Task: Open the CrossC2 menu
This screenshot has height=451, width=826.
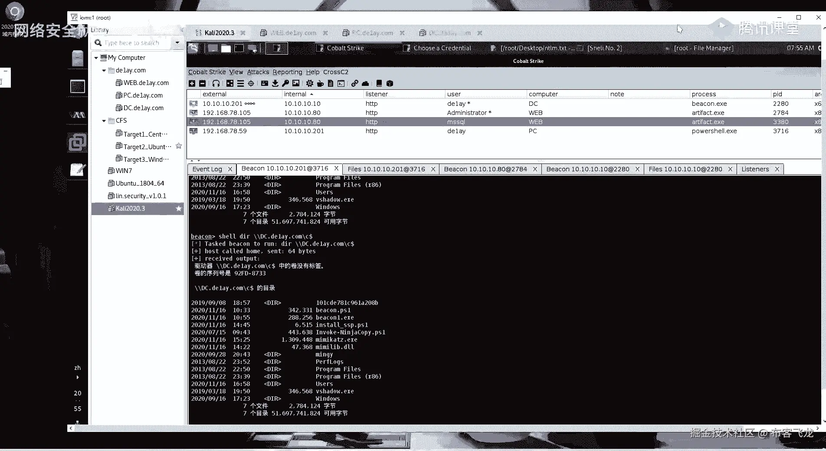Action: pyautogui.click(x=336, y=72)
